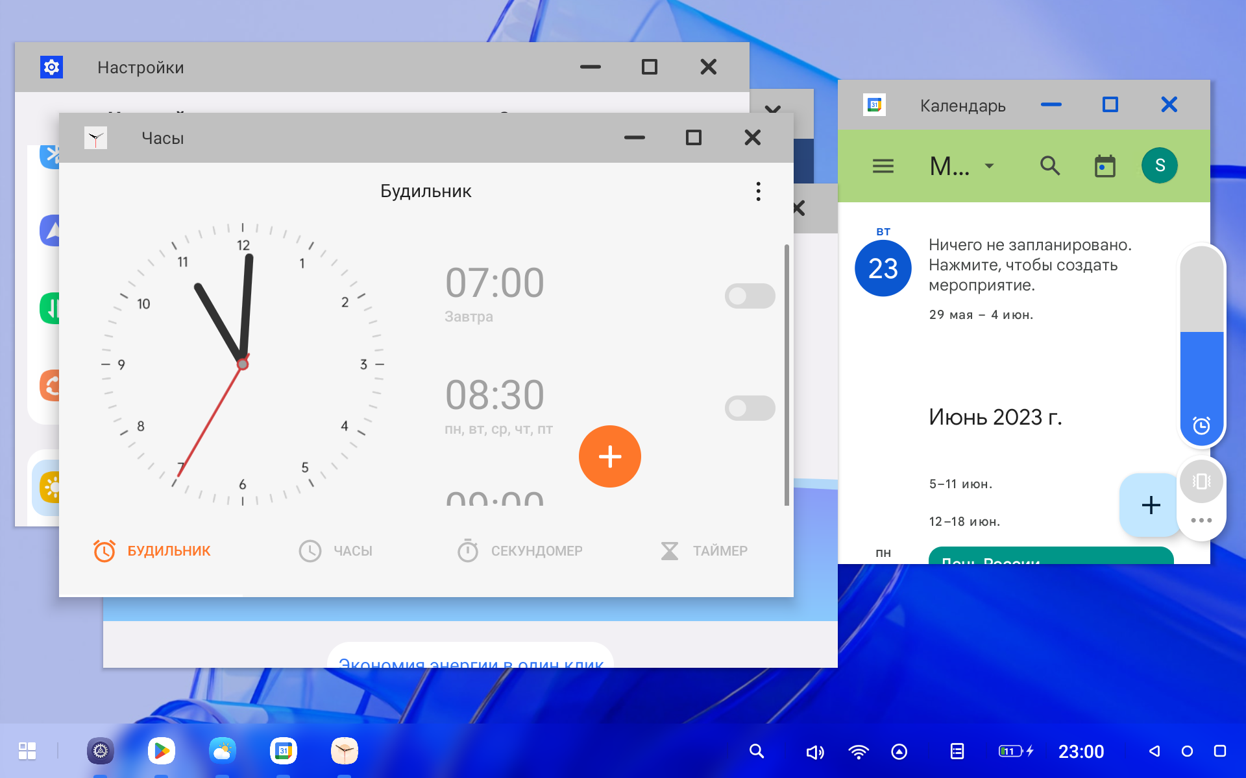
Task: Switch to the Таймер tab
Action: (704, 551)
